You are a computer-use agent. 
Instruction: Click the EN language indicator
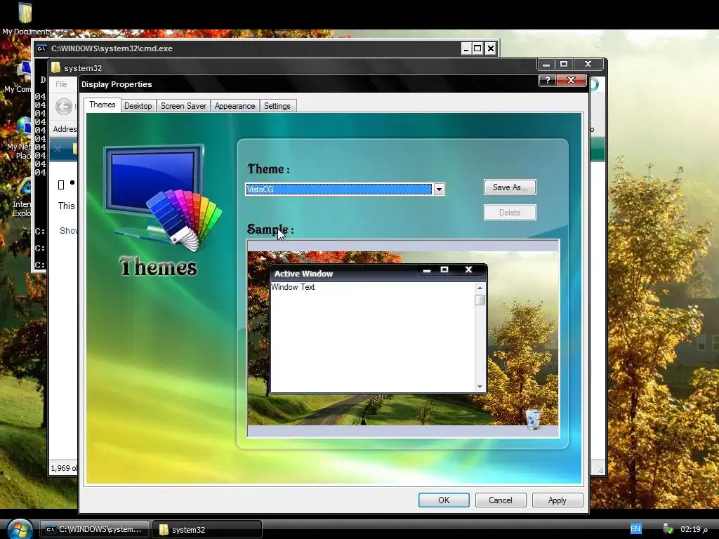point(635,528)
